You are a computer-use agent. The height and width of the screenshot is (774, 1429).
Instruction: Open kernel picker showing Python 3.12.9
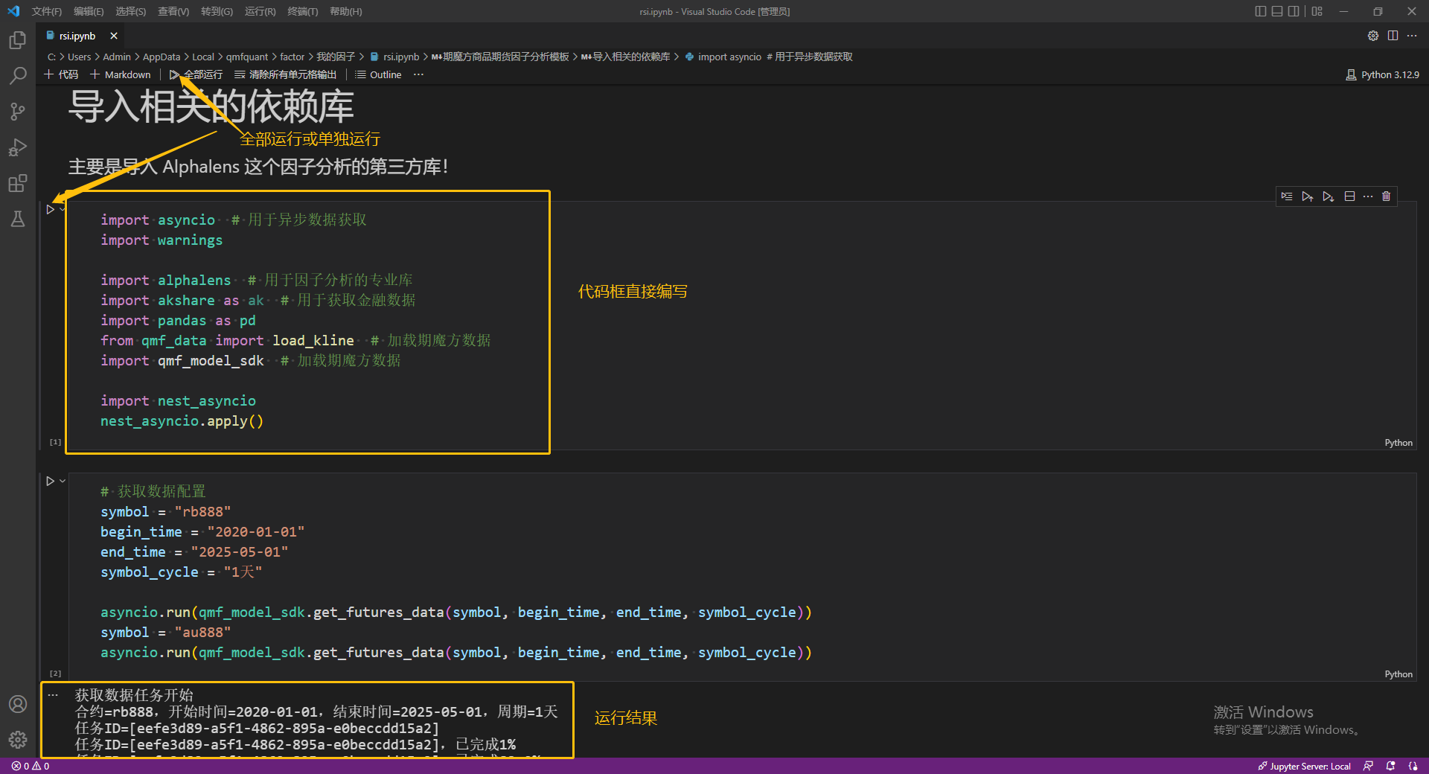1382,74
